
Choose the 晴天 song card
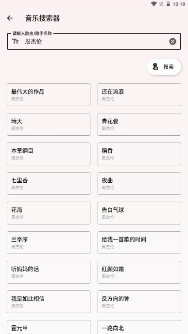click(49, 125)
